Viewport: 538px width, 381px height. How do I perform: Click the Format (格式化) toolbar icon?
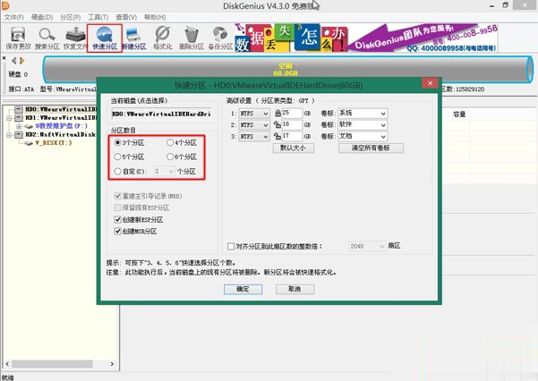163,38
